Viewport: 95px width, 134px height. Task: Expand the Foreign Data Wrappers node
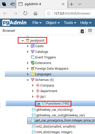[x=28, y=68]
